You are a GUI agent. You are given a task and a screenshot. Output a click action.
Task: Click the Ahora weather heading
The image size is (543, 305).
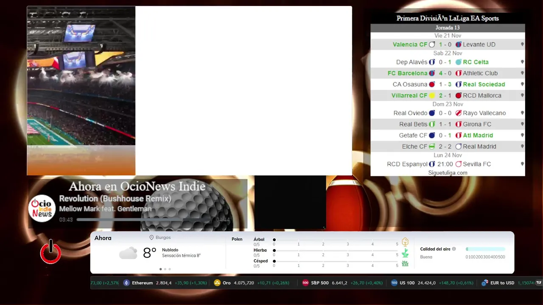[x=103, y=238]
